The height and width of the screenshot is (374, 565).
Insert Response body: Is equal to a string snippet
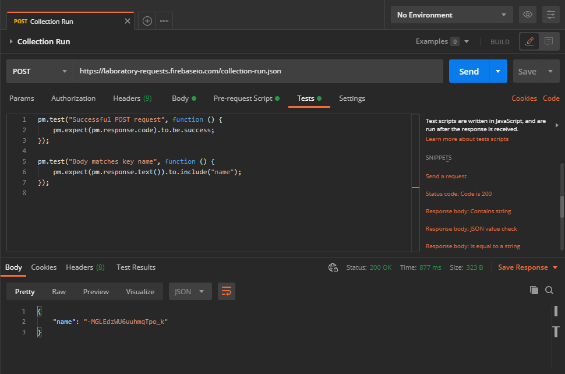click(473, 246)
